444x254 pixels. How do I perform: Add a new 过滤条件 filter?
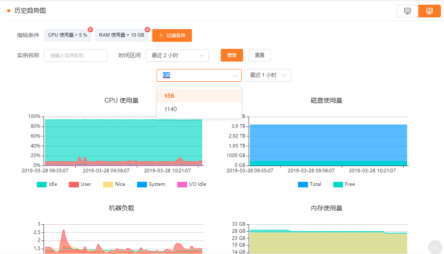(172, 35)
